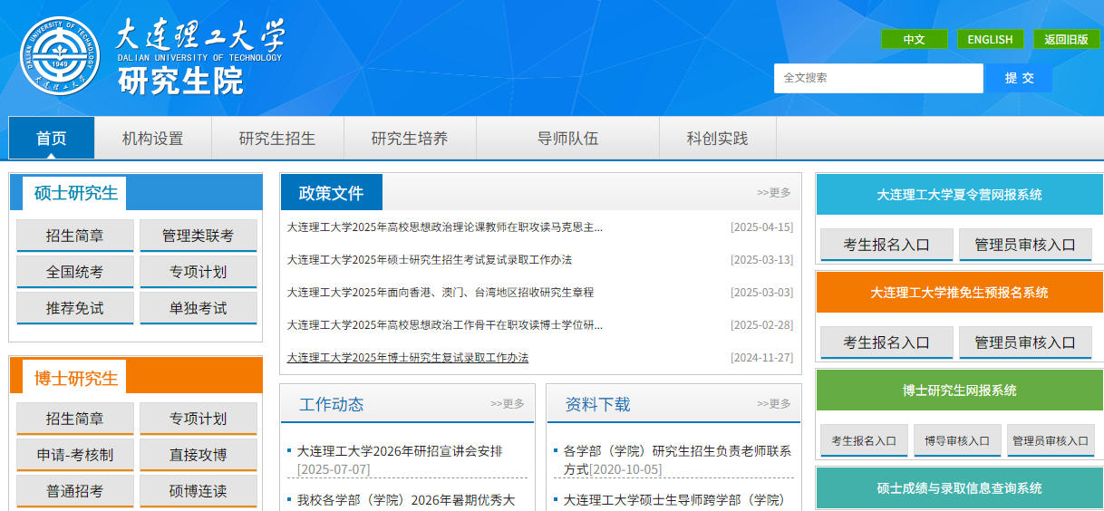
Task: Focus the 全文搜索 search input field
Action: tap(877, 78)
